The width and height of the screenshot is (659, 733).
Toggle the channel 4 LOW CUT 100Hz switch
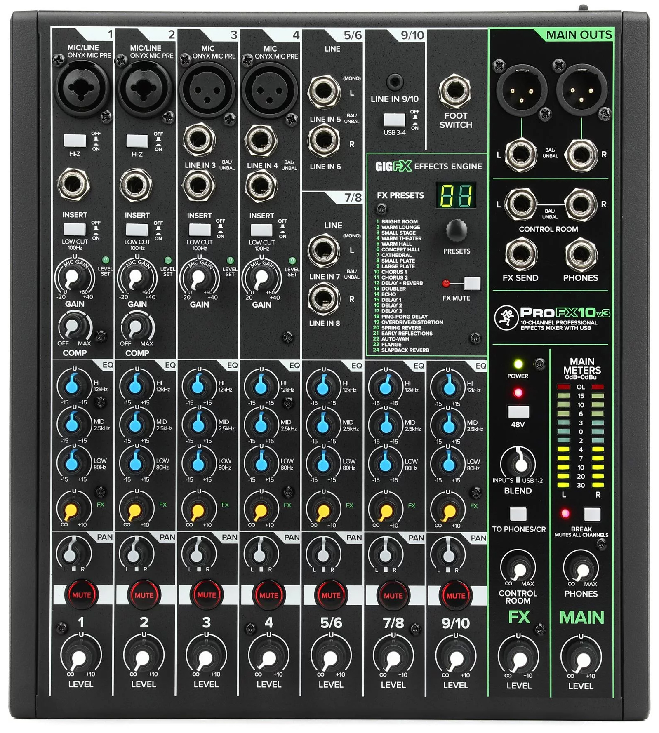[261, 230]
